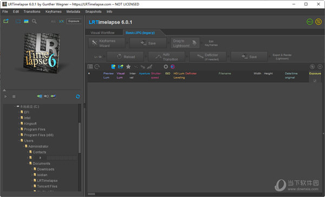Toggle the gray ring icon in toolbar
Screen dimensions: 325x197
tap(166, 67)
